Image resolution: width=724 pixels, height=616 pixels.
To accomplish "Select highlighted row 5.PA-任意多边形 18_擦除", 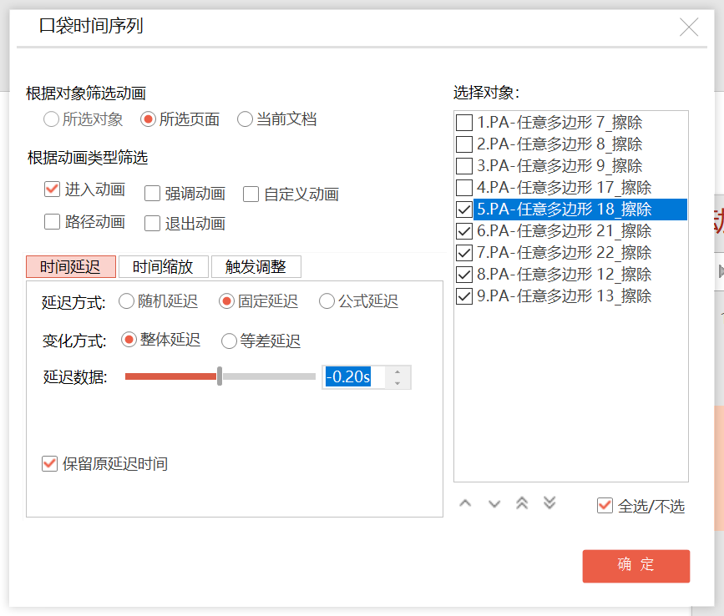I will click(580, 209).
